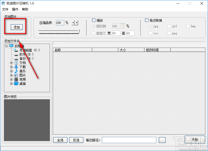This screenshot has height=151, width=208.
Task: Sort by the 修改时间 column header
Action: click(157, 50)
